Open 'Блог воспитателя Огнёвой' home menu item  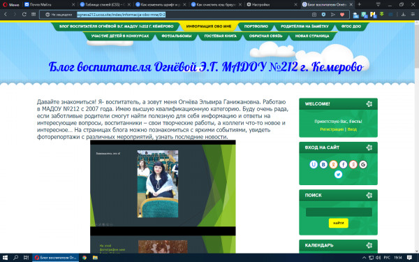(x=116, y=27)
